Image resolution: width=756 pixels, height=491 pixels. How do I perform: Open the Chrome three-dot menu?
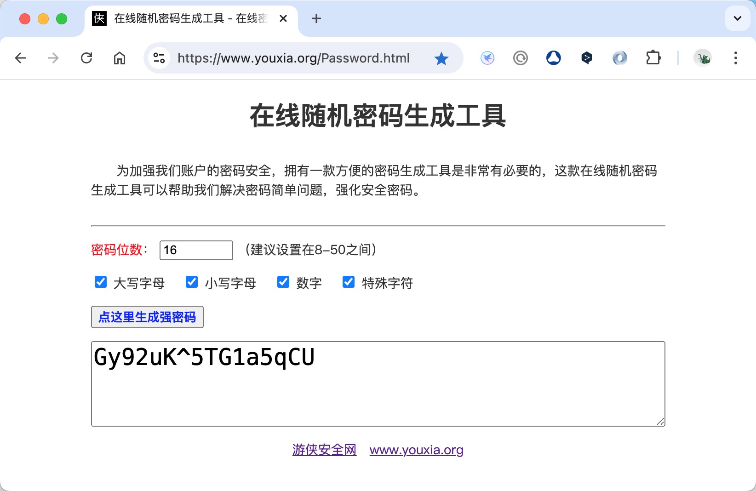(735, 58)
